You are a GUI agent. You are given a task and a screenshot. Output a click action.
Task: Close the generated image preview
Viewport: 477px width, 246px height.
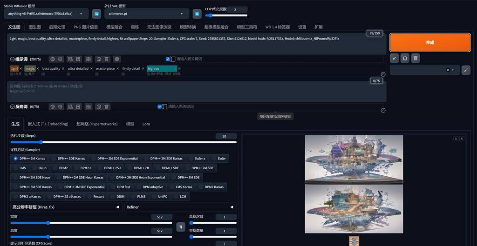[462, 139]
